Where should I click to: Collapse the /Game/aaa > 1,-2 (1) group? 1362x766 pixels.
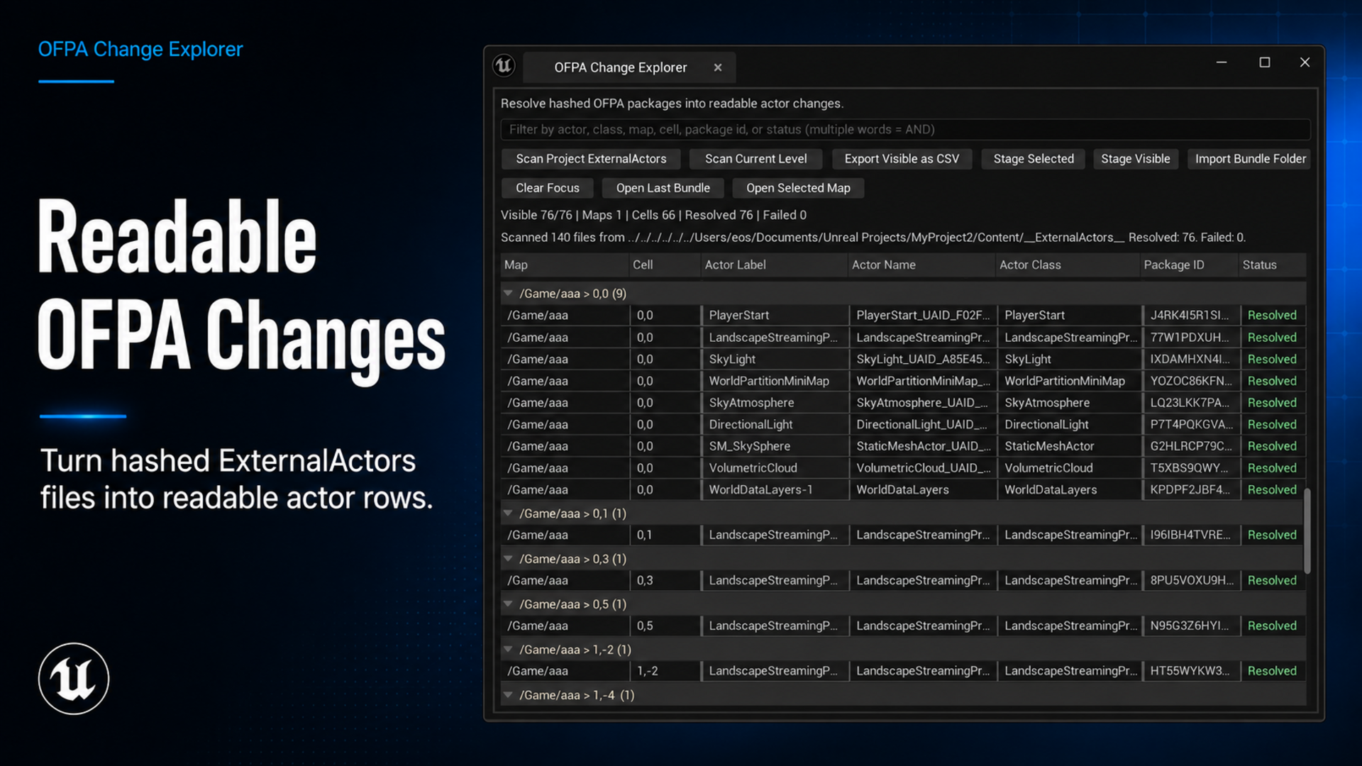coord(508,649)
